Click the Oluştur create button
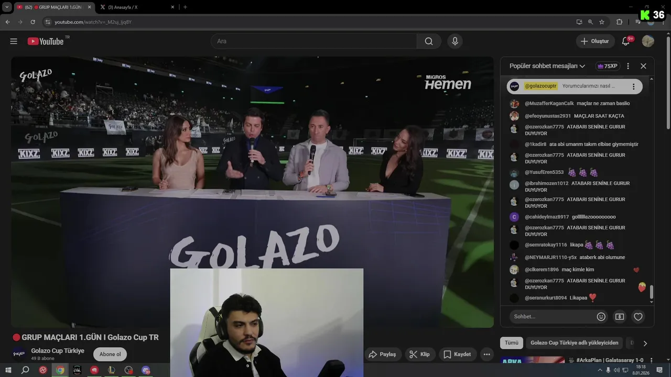Viewport: 671px width, 377px height. (x=595, y=41)
